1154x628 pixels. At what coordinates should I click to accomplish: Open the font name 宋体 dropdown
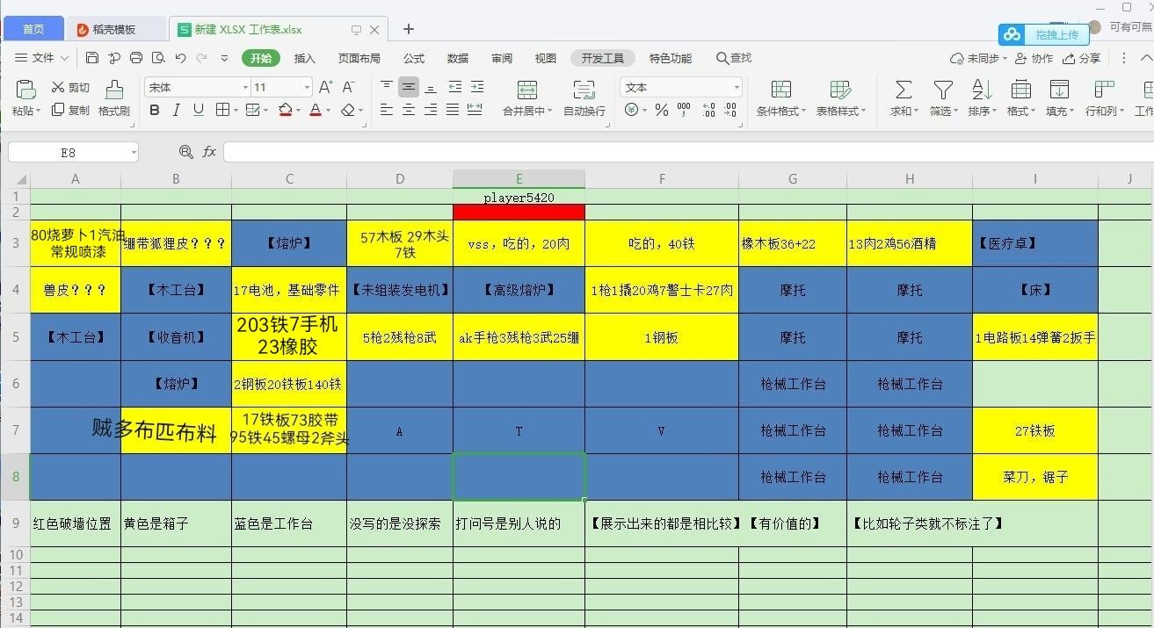(245, 87)
